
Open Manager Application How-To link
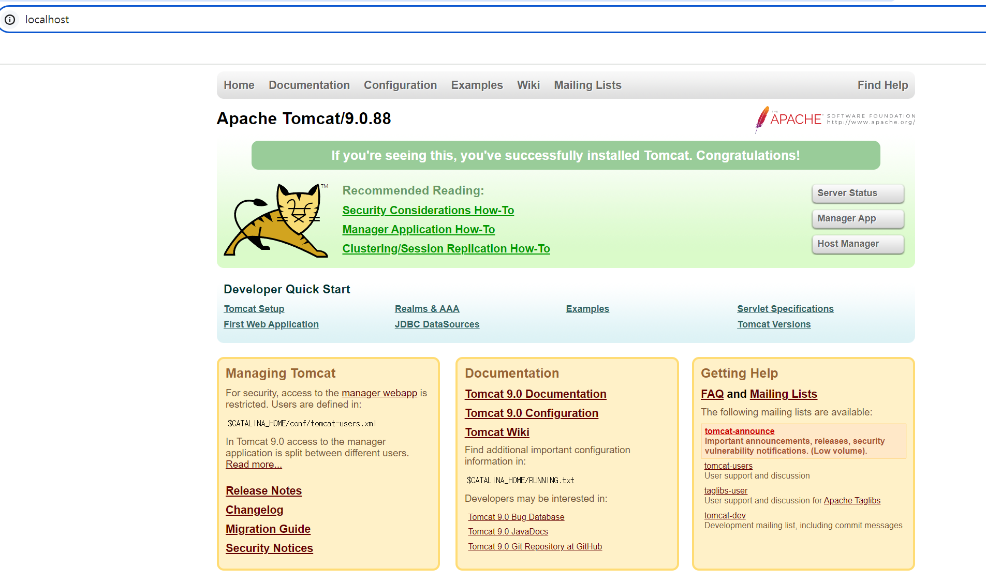coord(419,230)
